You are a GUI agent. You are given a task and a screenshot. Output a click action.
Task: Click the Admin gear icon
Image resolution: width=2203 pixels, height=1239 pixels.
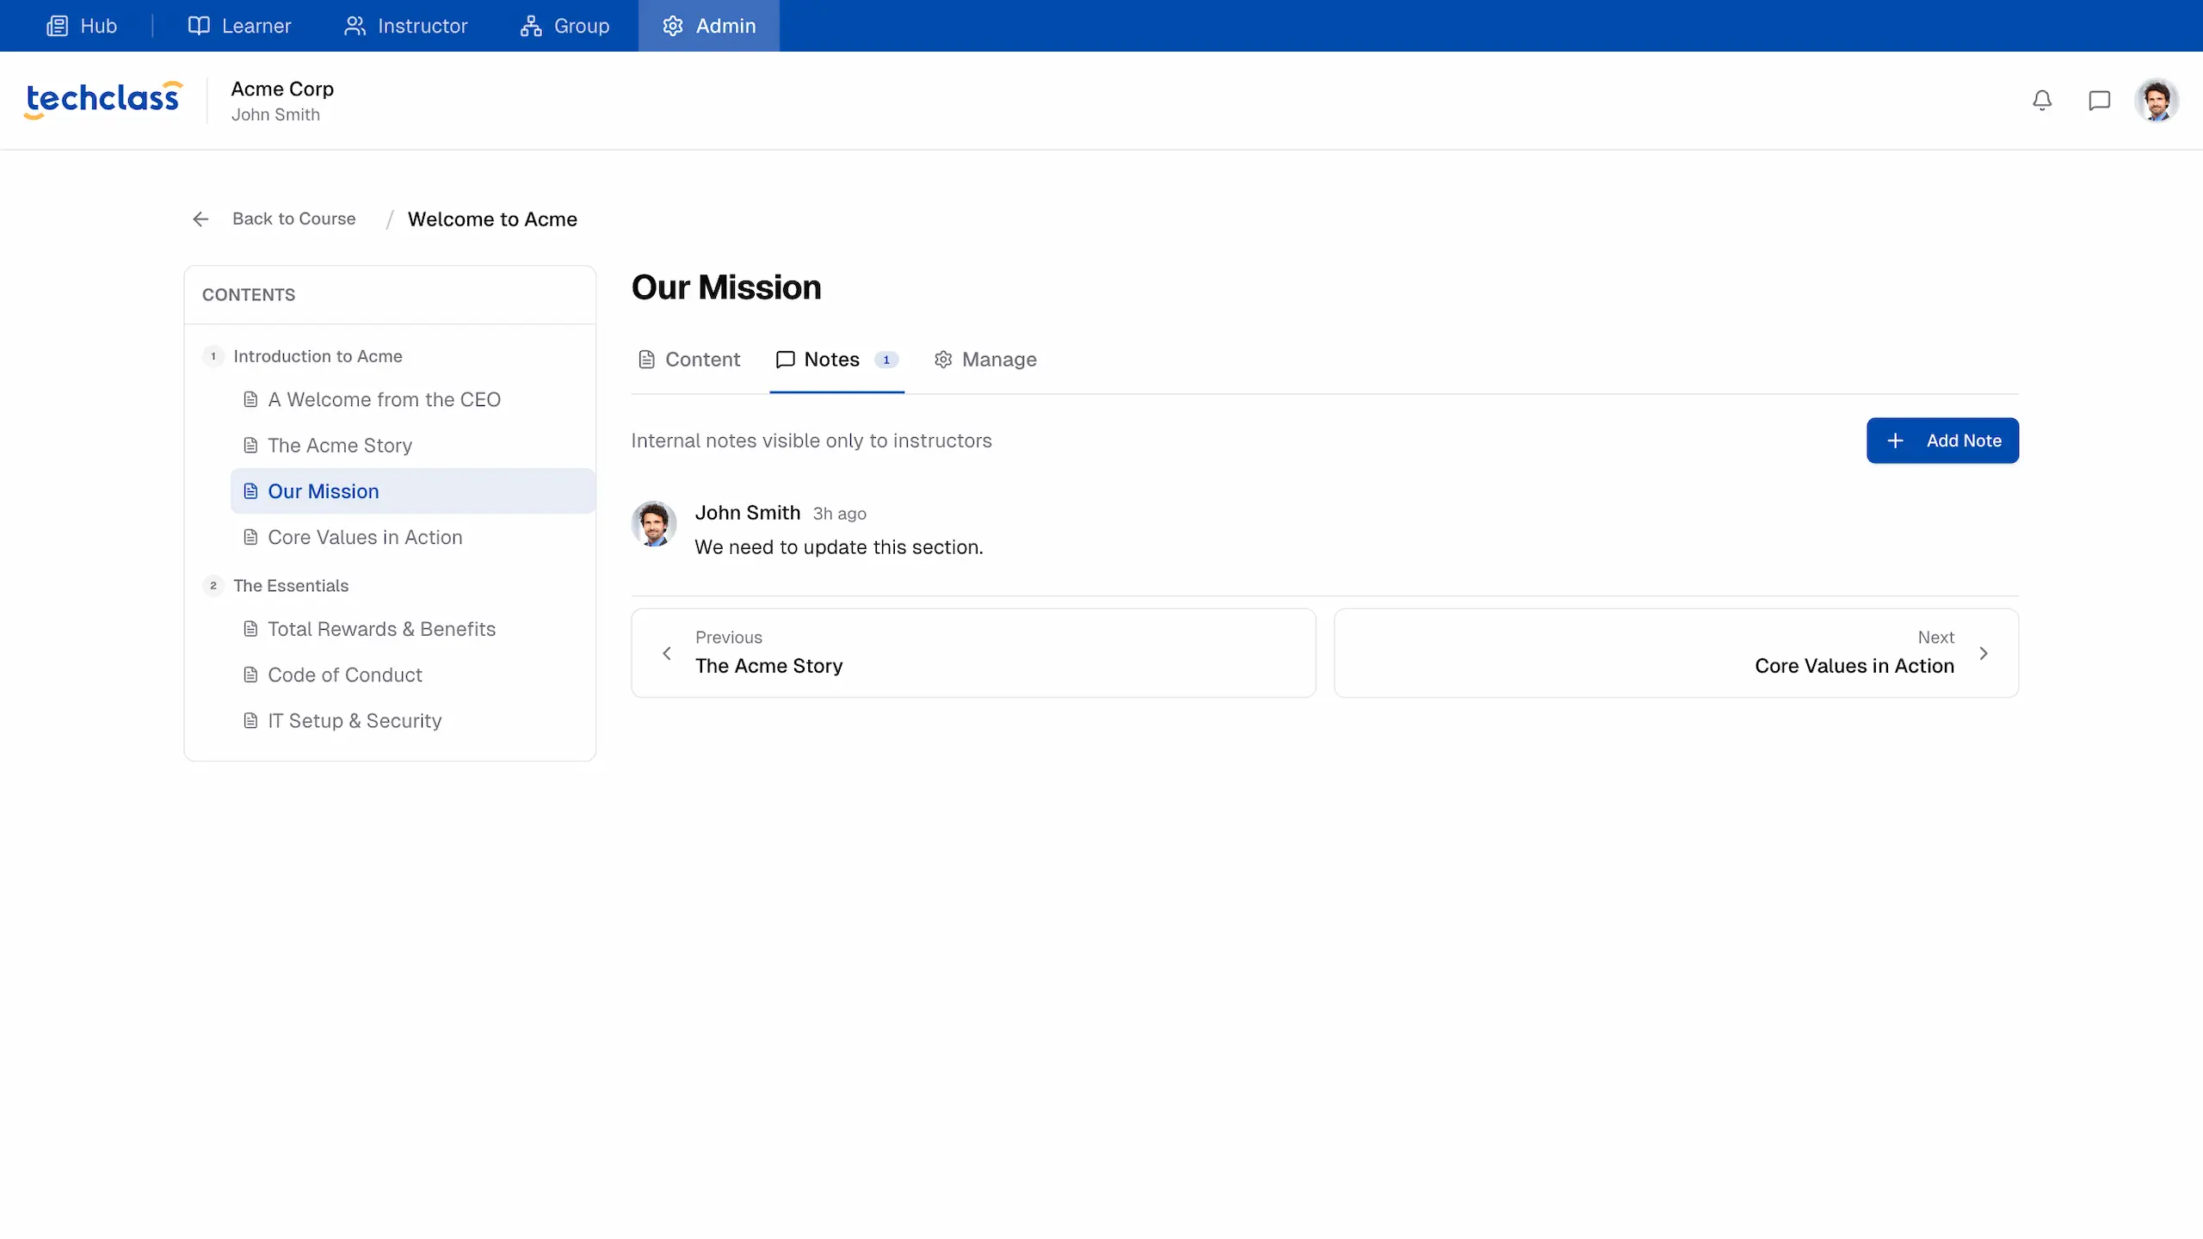coord(673,25)
